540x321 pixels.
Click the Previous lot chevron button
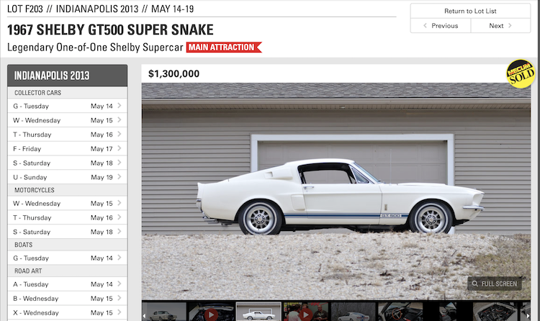point(441,26)
